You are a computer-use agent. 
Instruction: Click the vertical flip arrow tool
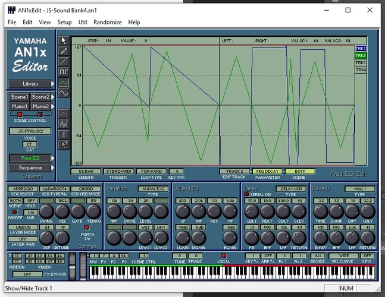click(x=64, y=134)
